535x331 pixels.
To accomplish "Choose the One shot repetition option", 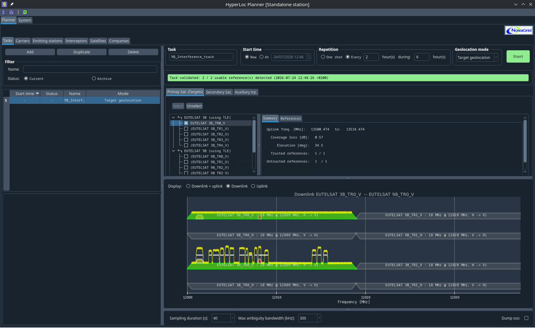I will click(323, 57).
